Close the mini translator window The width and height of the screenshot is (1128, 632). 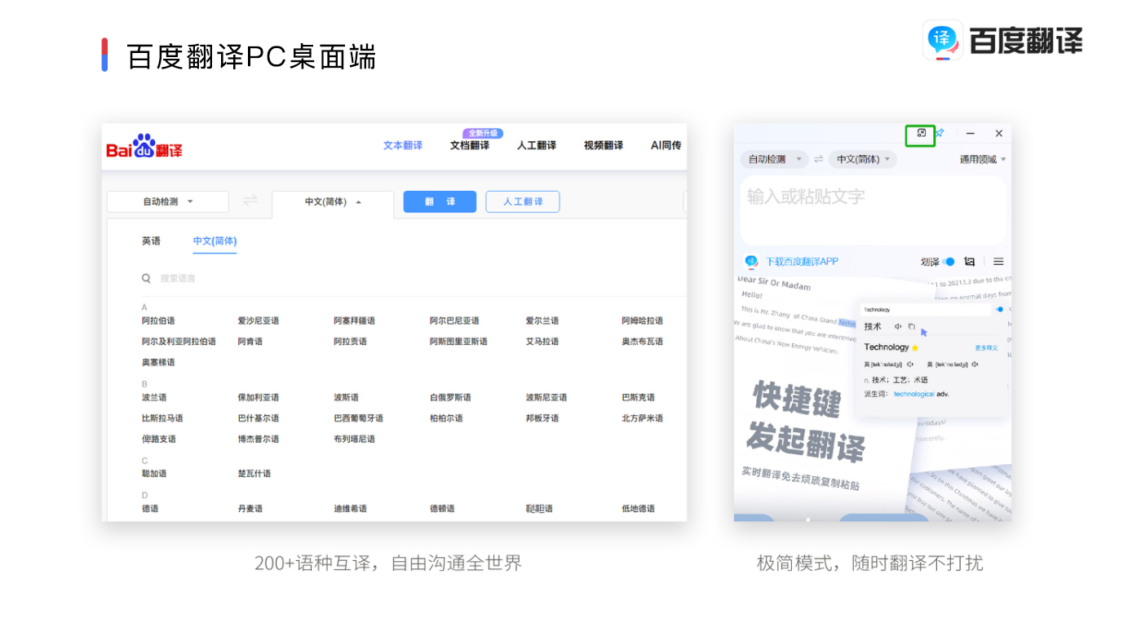[x=998, y=133]
